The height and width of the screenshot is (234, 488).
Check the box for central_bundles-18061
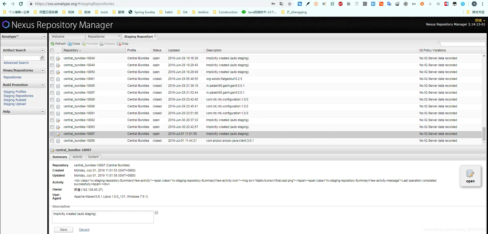52,79
